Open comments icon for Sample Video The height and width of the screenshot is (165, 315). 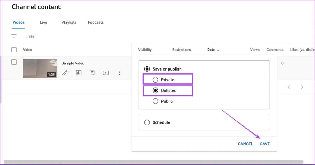click(92, 73)
